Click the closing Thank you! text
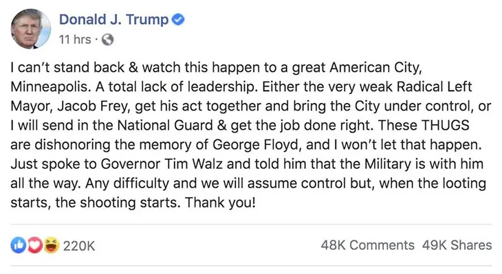502x274 pixels. click(221, 203)
